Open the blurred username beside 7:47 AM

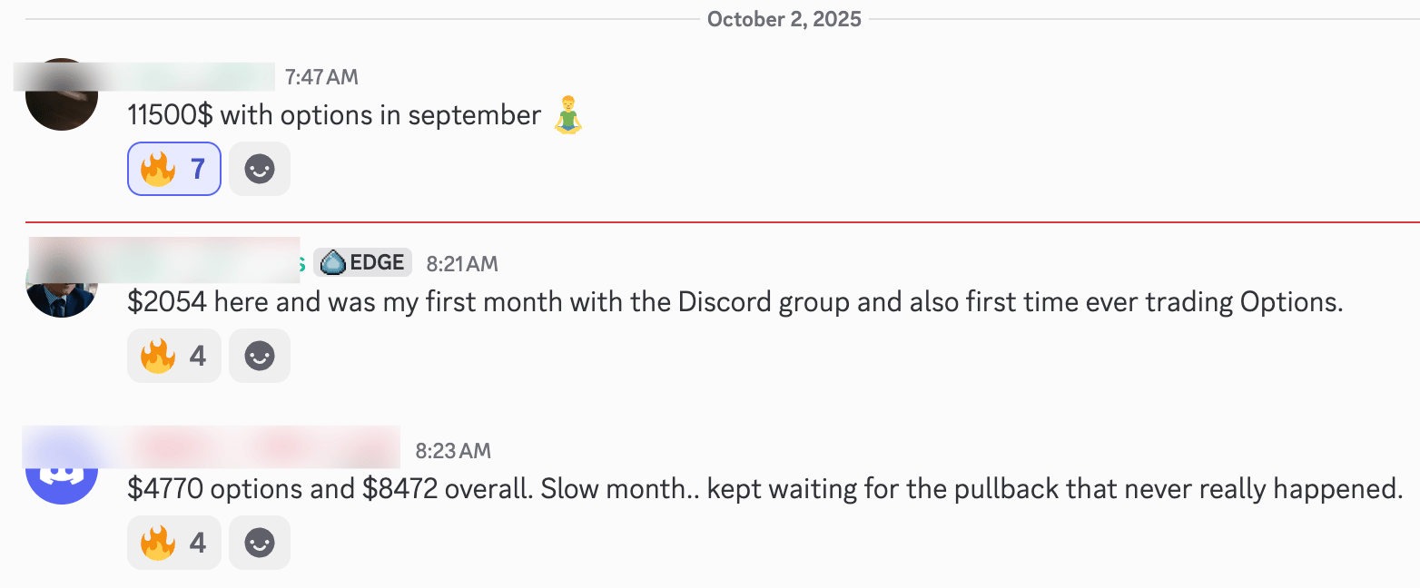click(200, 77)
